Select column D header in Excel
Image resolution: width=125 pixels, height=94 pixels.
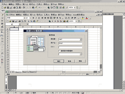coord(40,27)
